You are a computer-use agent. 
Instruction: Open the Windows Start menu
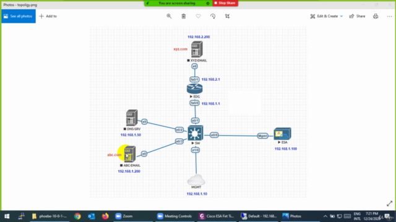(7, 216)
